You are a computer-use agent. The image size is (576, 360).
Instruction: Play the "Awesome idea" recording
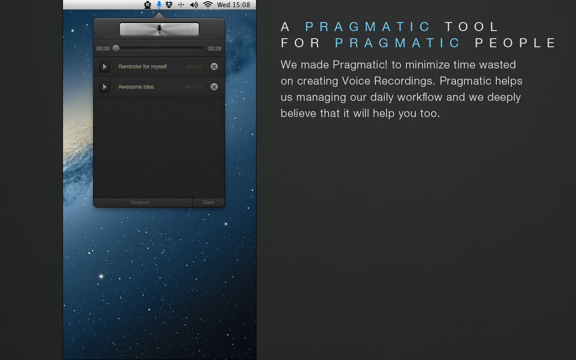pos(104,87)
